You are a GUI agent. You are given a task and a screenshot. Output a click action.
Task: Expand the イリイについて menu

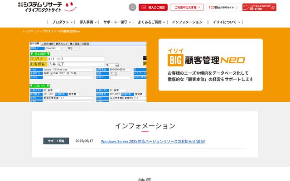227,22
